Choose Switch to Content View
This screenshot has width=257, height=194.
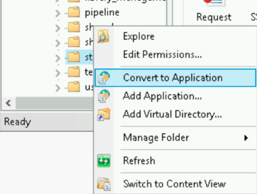(x=175, y=184)
